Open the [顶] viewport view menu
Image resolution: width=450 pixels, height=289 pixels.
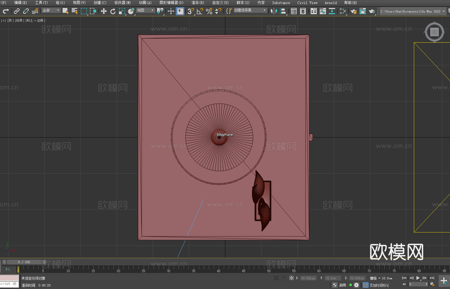pyautogui.click(x=11, y=20)
